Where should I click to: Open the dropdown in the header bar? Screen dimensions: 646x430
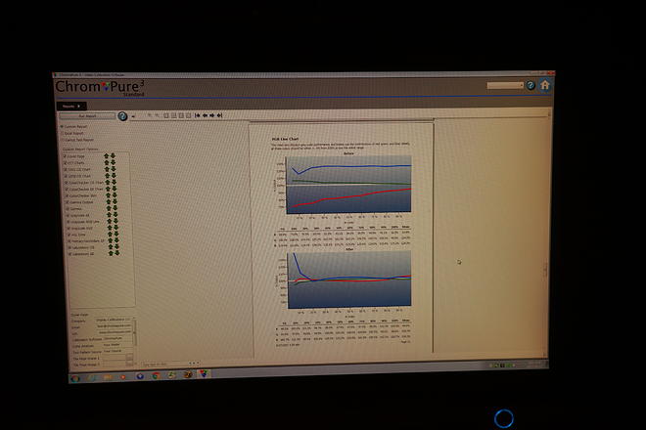[505, 85]
